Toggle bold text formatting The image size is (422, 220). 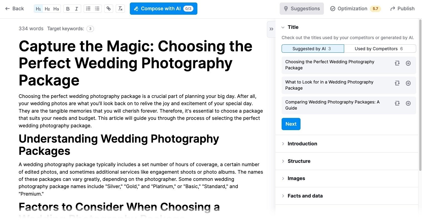(x=68, y=9)
